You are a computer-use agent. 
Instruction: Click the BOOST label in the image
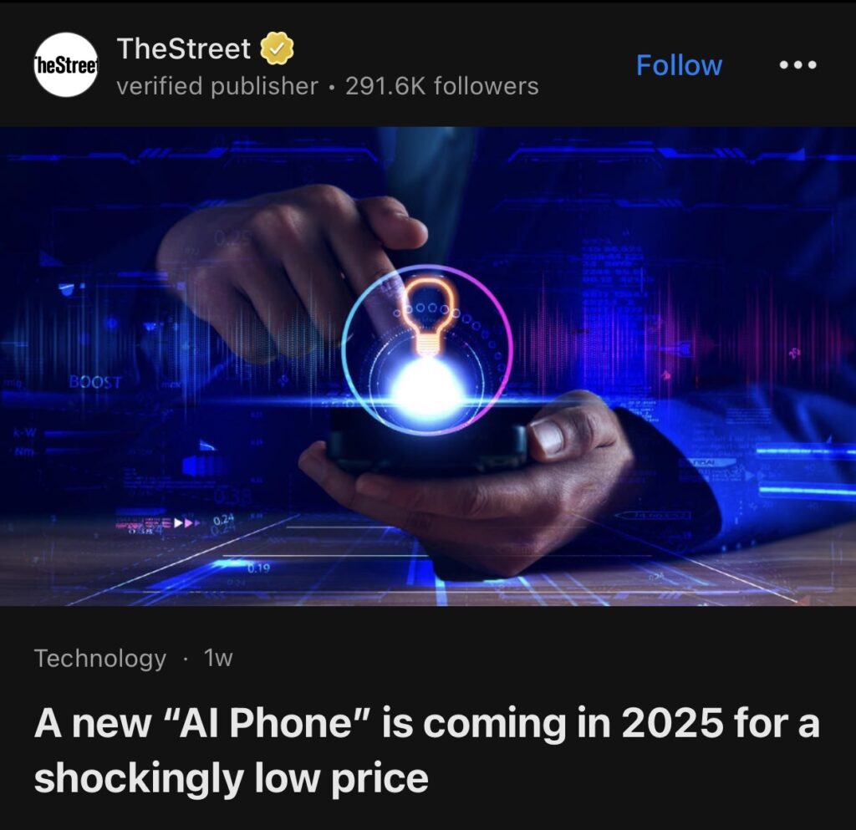pyautogui.click(x=95, y=381)
